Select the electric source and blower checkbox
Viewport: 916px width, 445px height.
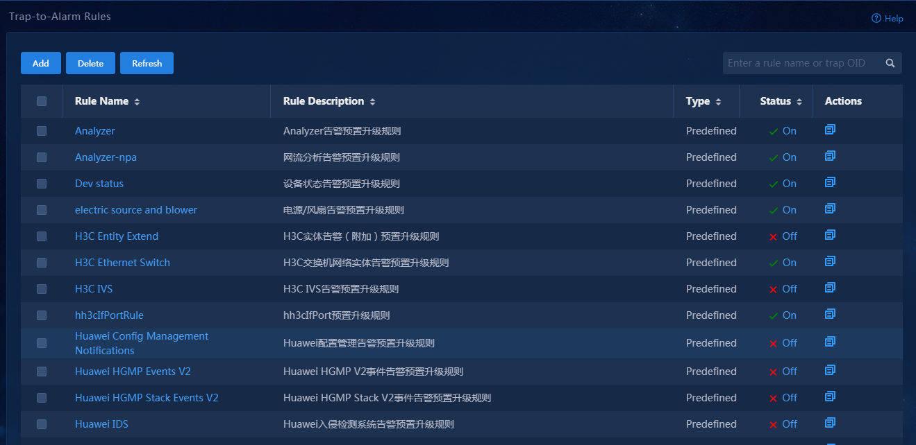42,210
